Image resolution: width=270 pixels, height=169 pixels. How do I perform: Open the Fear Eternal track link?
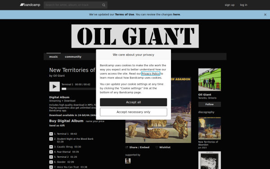click(64, 152)
